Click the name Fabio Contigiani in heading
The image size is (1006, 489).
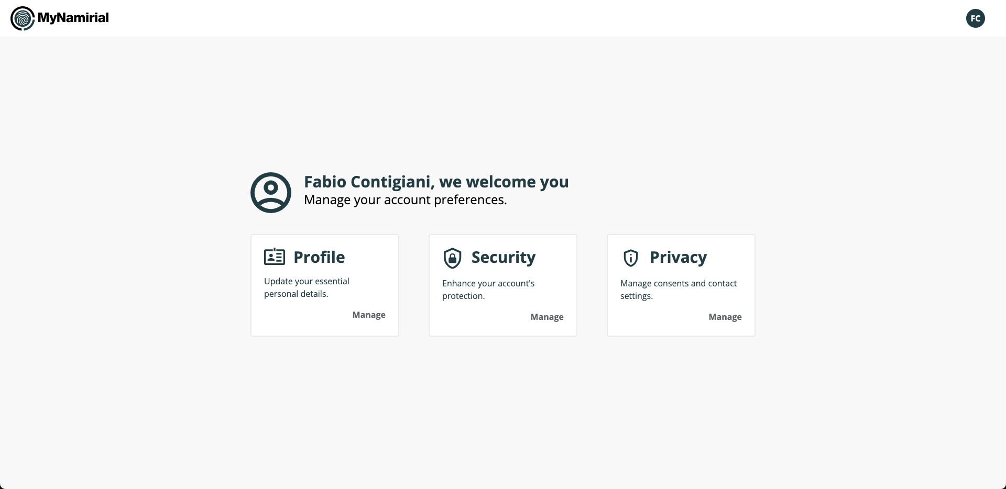click(367, 182)
